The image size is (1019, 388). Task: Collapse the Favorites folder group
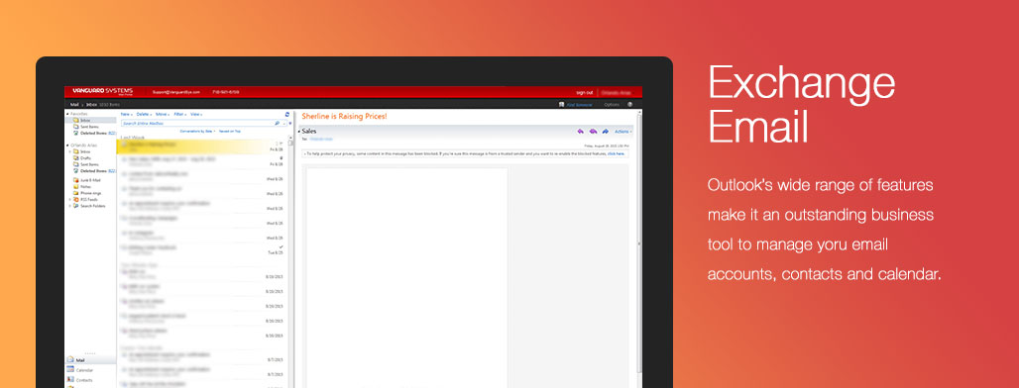point(68,114)
